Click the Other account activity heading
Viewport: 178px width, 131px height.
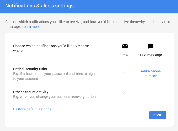(31, 92)
